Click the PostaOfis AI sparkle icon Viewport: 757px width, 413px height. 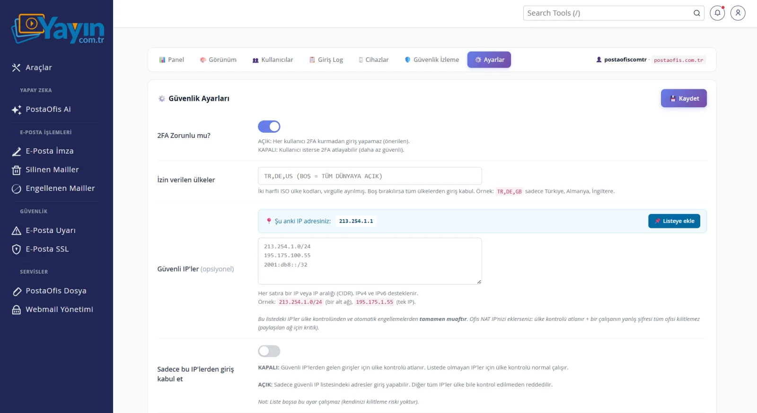(x=16, y=110)
